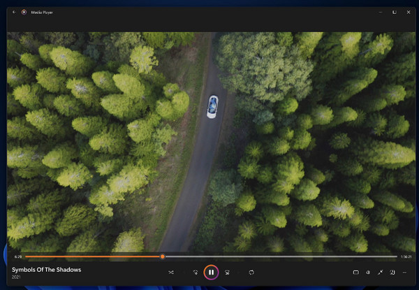Viewport: 419px width, 290px height.
Task: Click the played orange portion of progress bar
Action: [91, 256]
